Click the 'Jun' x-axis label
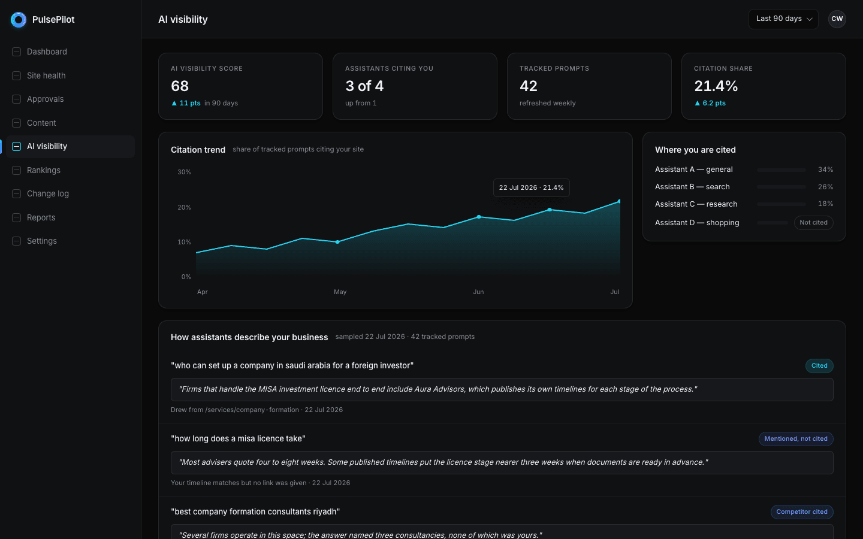This screenshot has height=539, width=863. [x=478, y=292]
